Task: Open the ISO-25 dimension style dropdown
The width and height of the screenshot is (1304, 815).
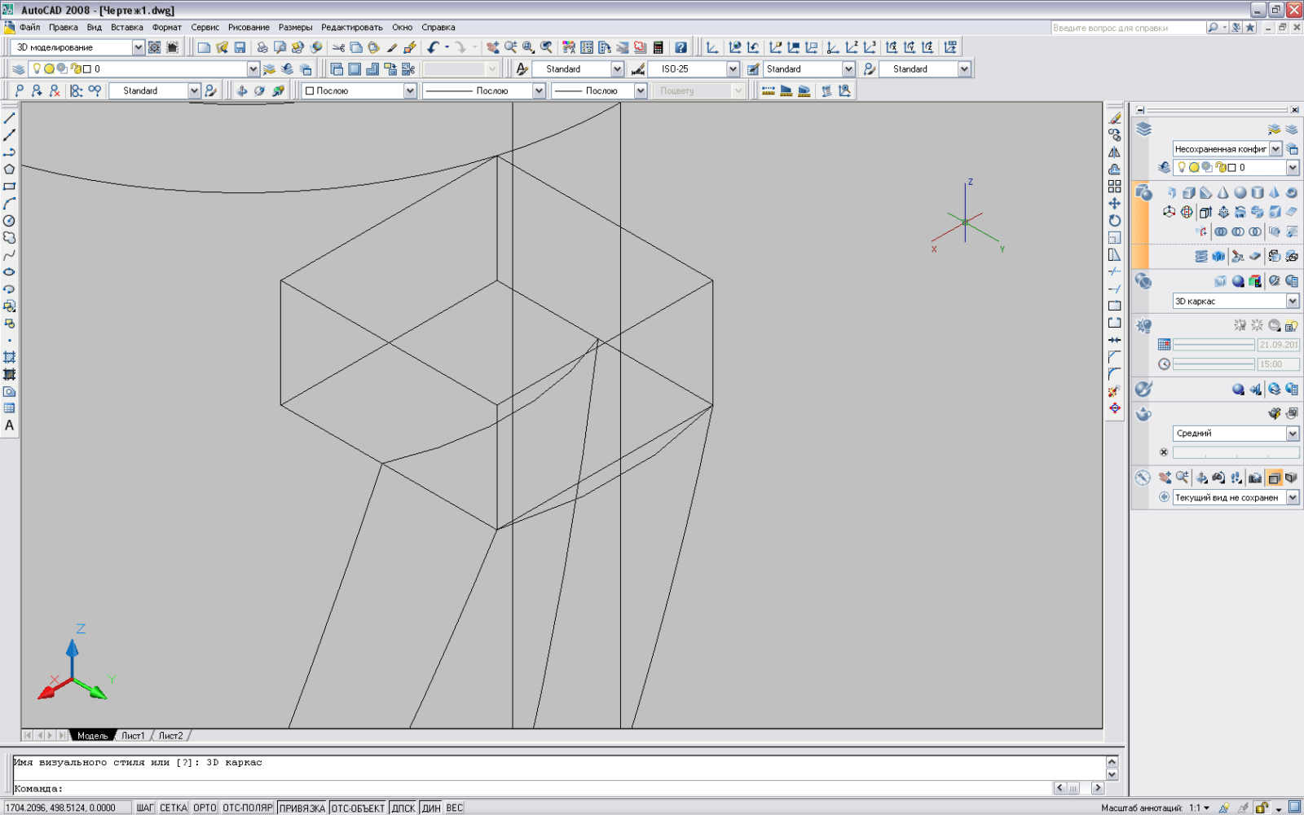Action: point(733,69)
